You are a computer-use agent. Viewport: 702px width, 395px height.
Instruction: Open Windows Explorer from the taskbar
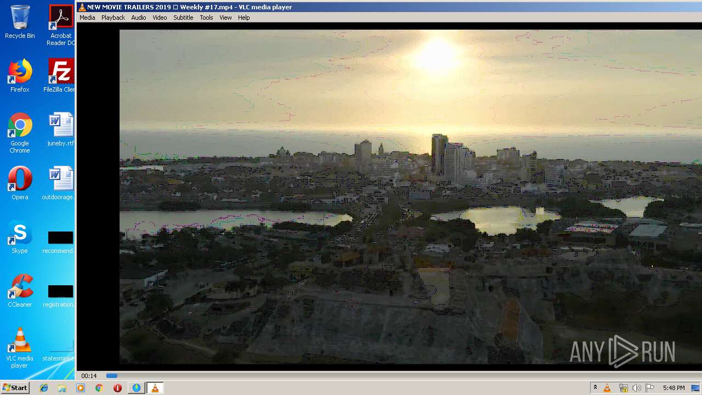click(62, 388)
